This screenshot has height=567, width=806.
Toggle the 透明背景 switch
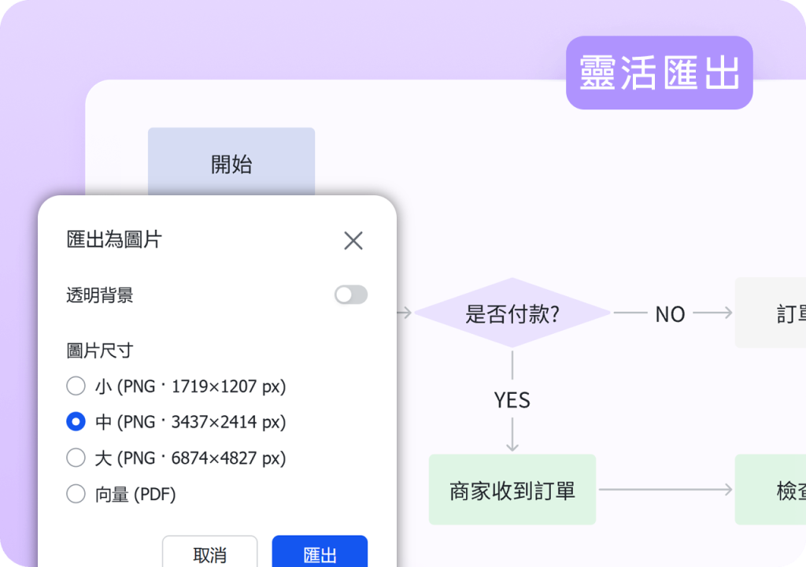pos(351,295)
